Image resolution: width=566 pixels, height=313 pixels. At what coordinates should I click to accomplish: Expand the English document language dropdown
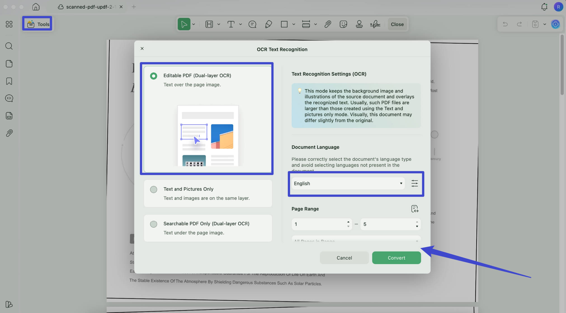(x=348, y=183)
